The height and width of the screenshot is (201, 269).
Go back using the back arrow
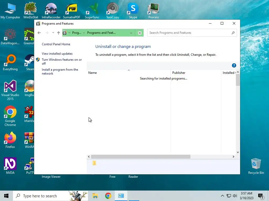(x=39, y=33)
